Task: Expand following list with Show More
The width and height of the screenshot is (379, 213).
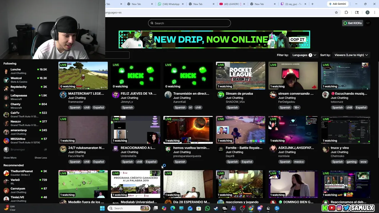Action: [10, 158]
